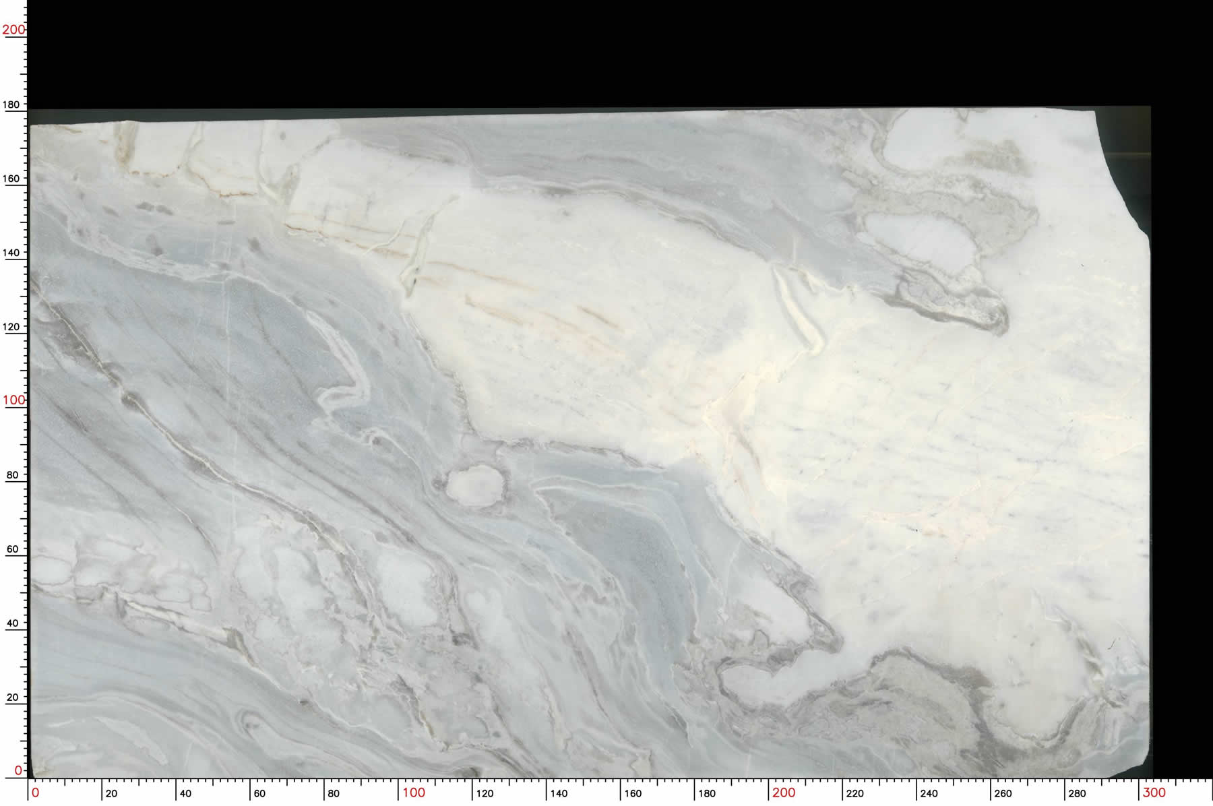Click the black empty area above the slab
Image resolution: width=1213 pixels, height=806 pixels.
point(606,54)
